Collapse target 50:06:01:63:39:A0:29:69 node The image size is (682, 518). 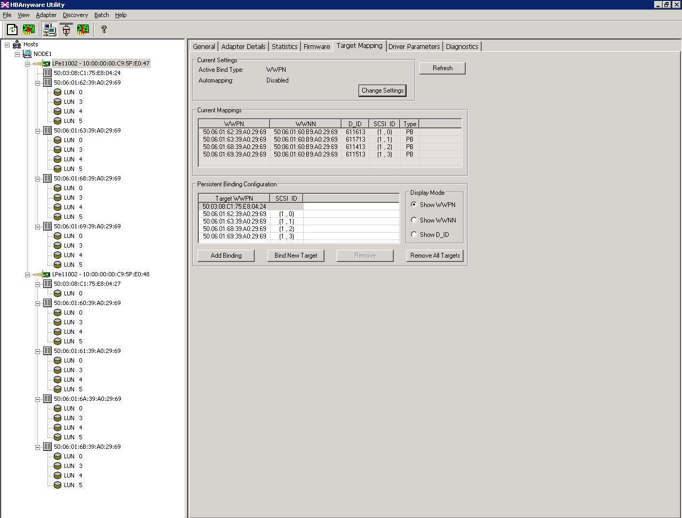(x=38, y=131)
